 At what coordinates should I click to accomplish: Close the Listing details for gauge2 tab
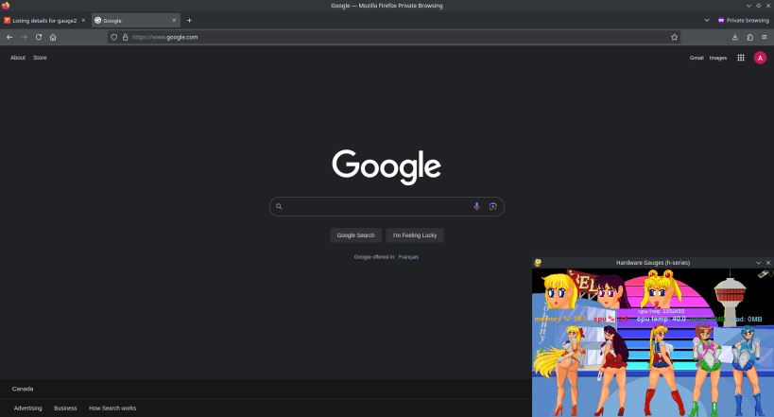click(83, 20)
